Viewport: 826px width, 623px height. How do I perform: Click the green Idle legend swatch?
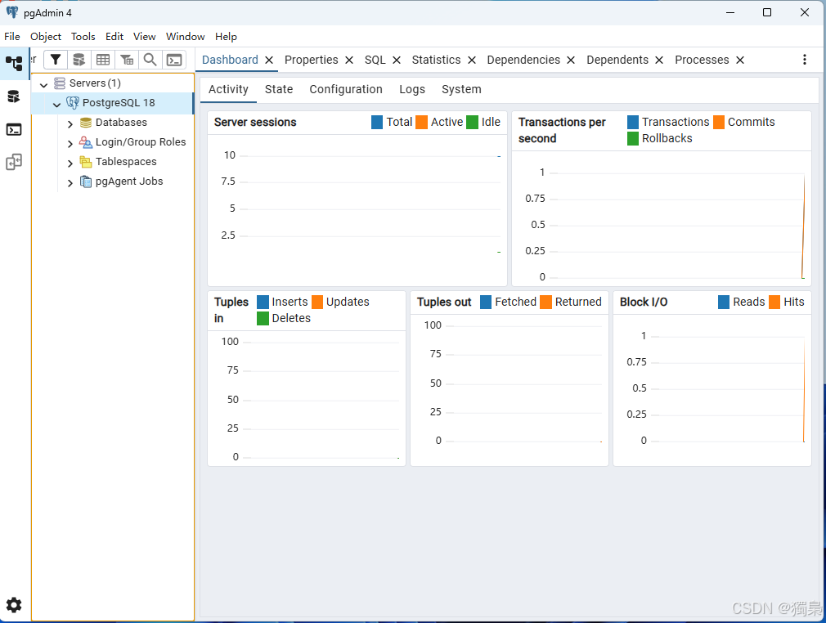click(472, 122)
